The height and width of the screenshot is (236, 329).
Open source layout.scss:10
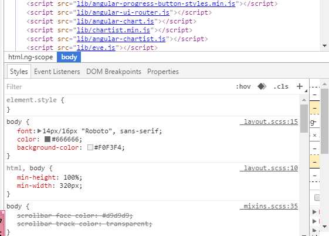pos(269,168)
